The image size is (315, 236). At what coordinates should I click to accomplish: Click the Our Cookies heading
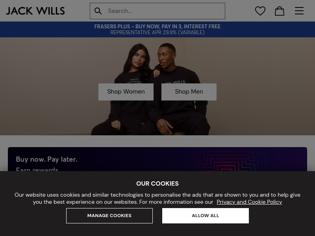[x=157, y=183]
